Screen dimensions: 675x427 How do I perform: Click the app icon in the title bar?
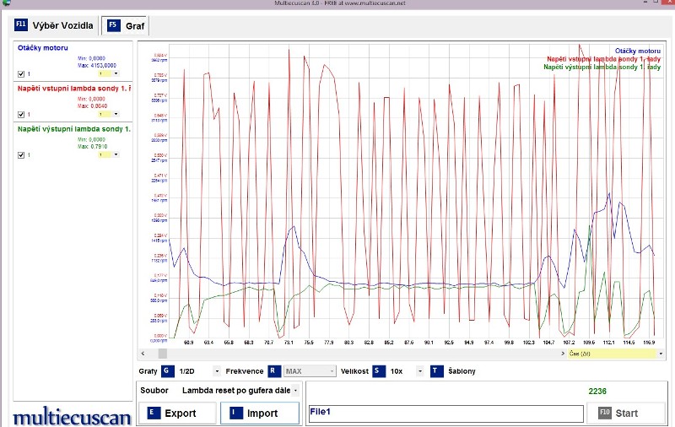coord(6,4)
